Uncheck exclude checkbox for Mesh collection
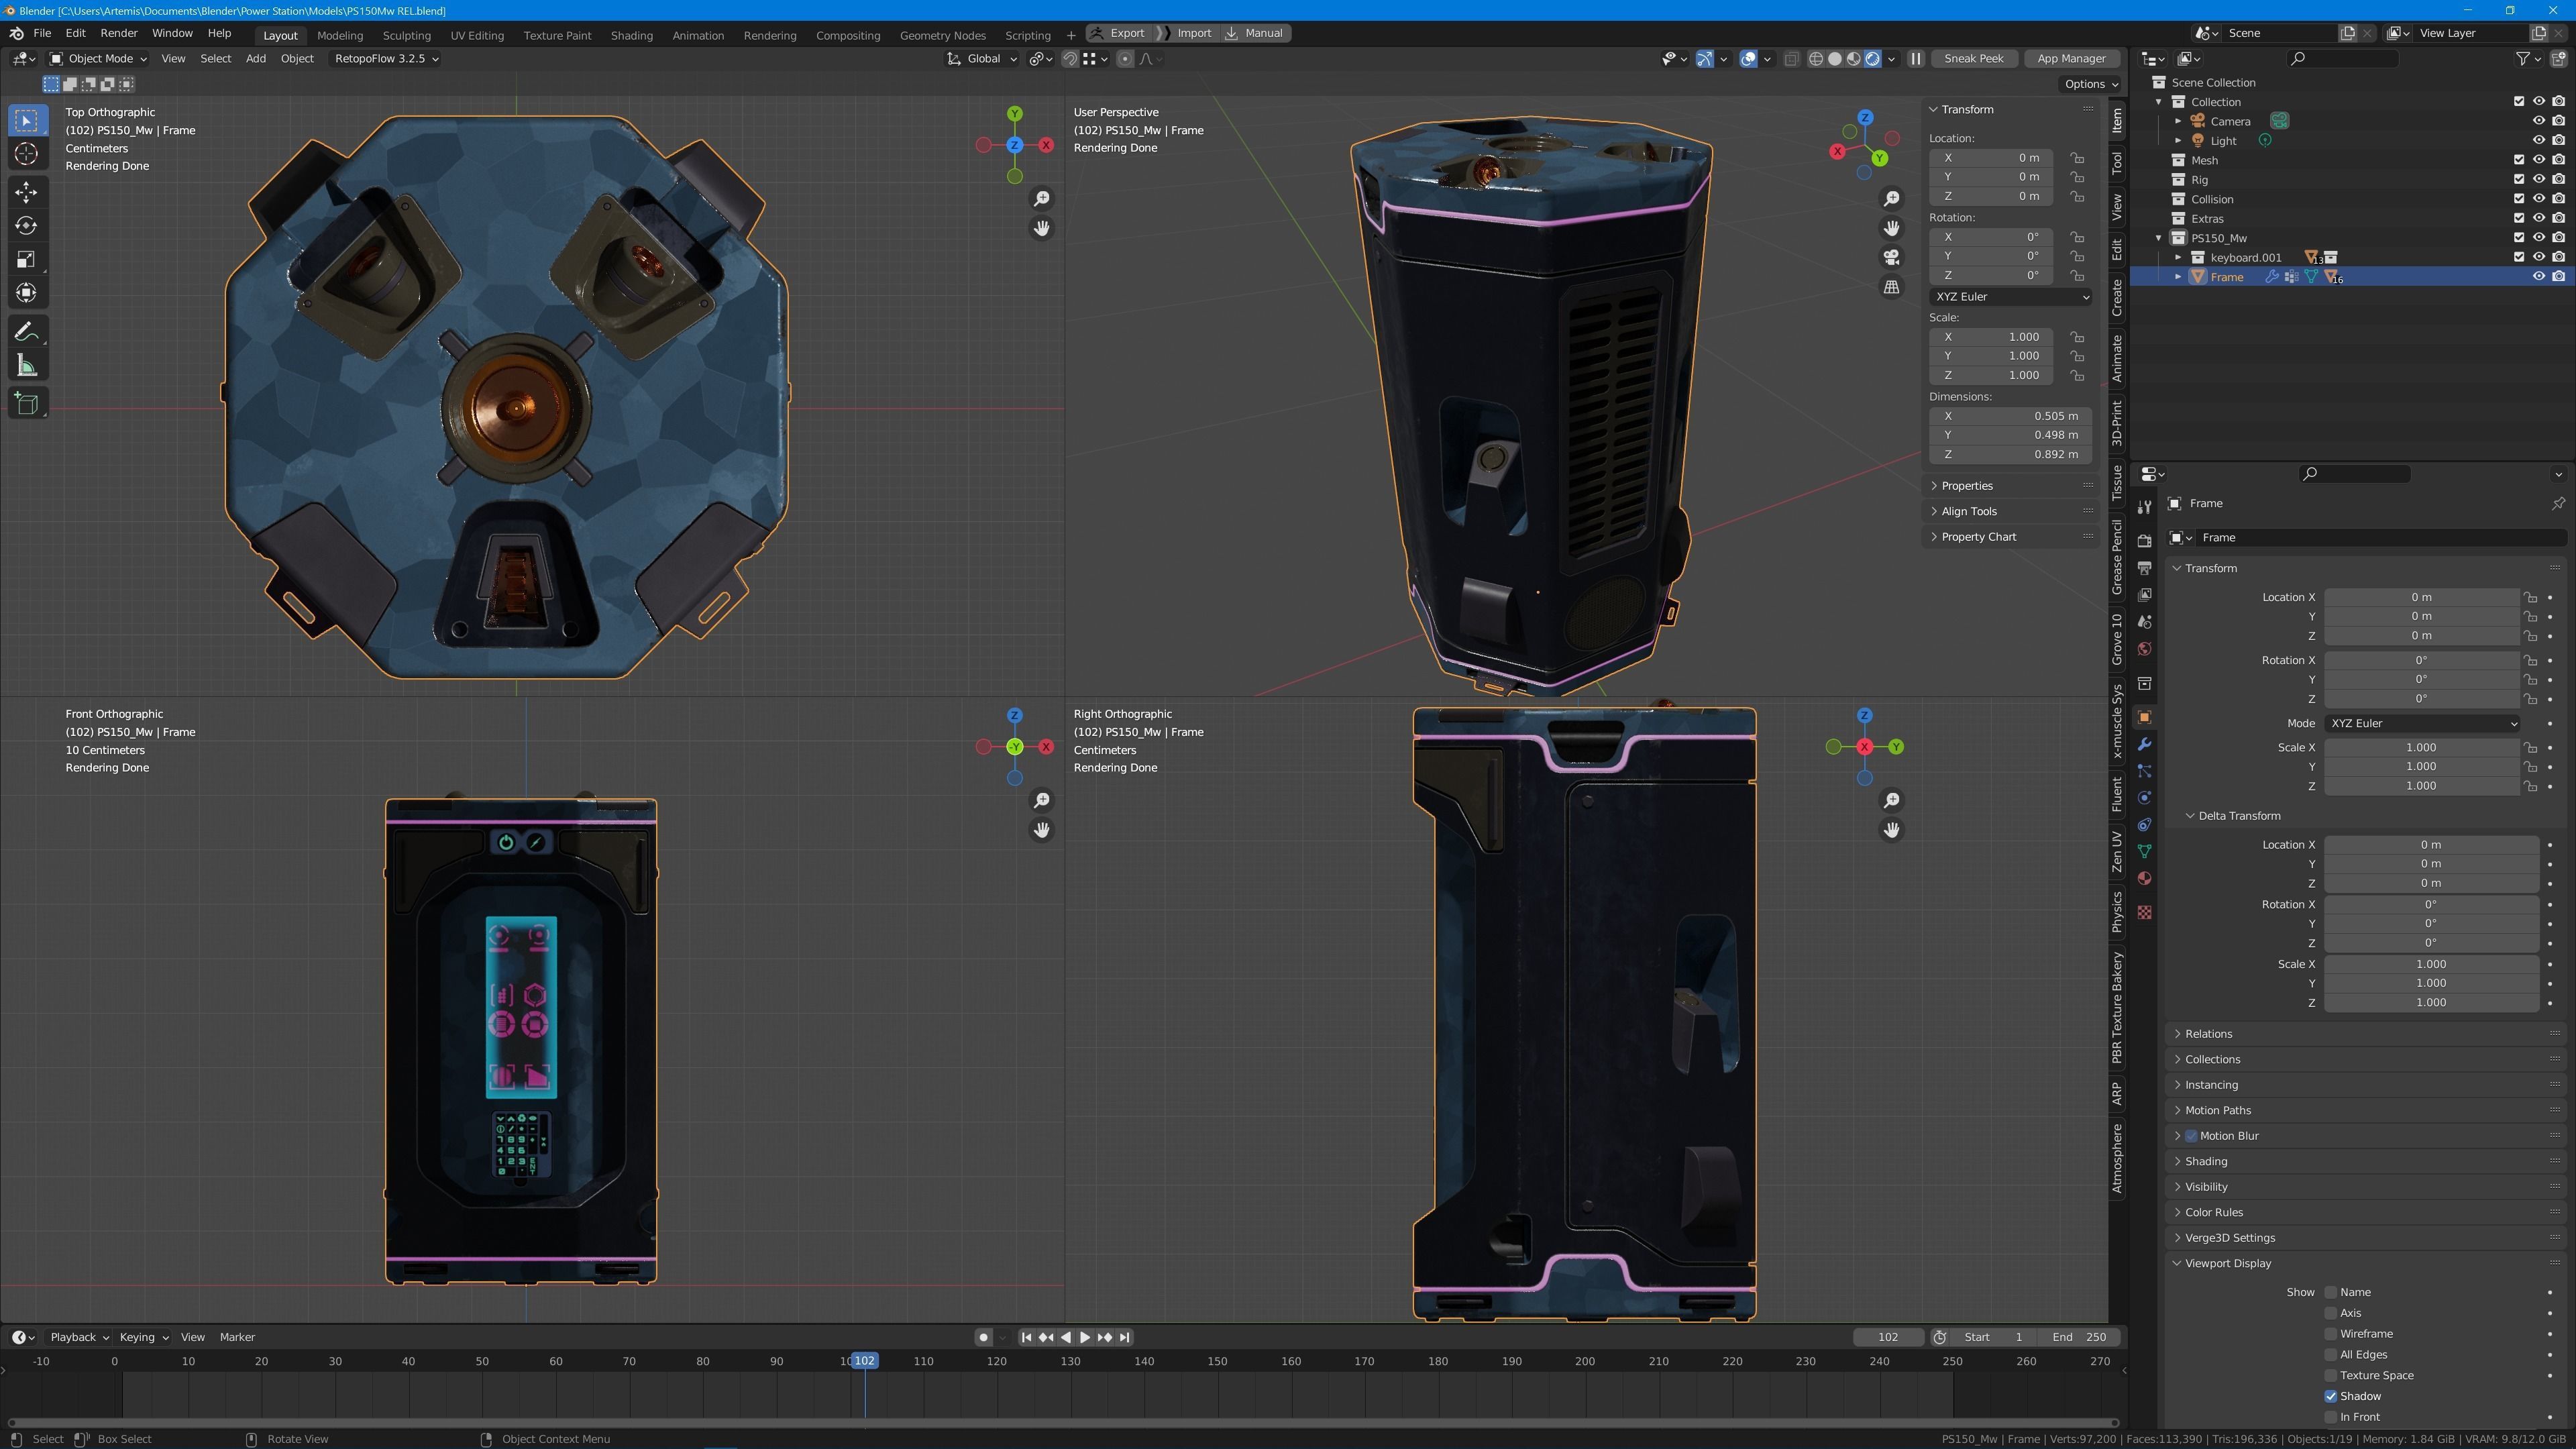The width and height of the screenshot is (2576, 1449). click(2519, 160)
